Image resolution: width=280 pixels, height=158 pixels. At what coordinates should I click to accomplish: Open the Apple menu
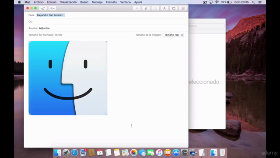(x=19, y=2)
